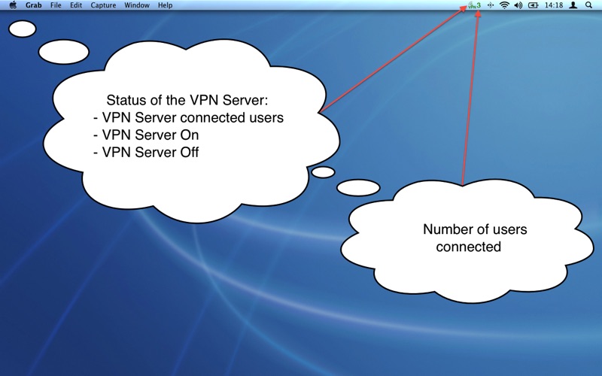This screenshot has height=376, width=602.
Task: Open the Wi-Fi status menu
Action: click(504, 5)
